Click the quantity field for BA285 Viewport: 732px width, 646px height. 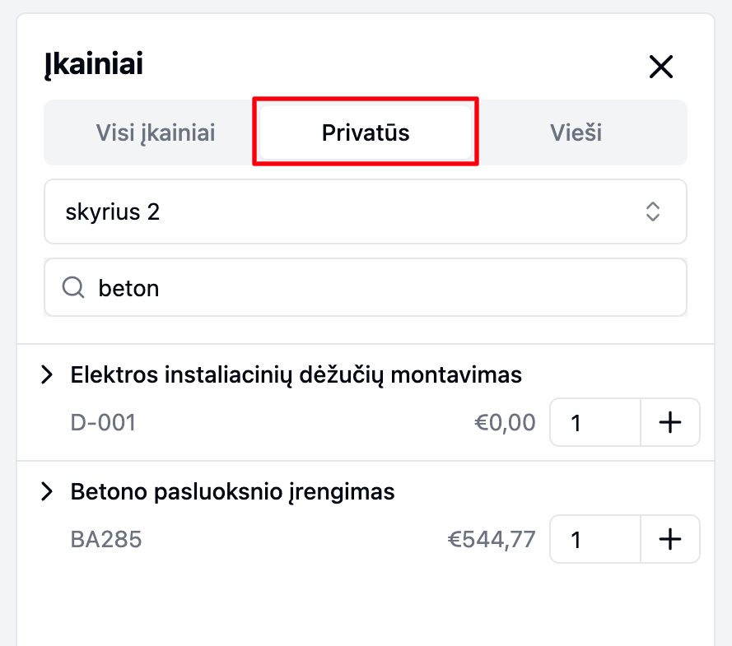594,540
